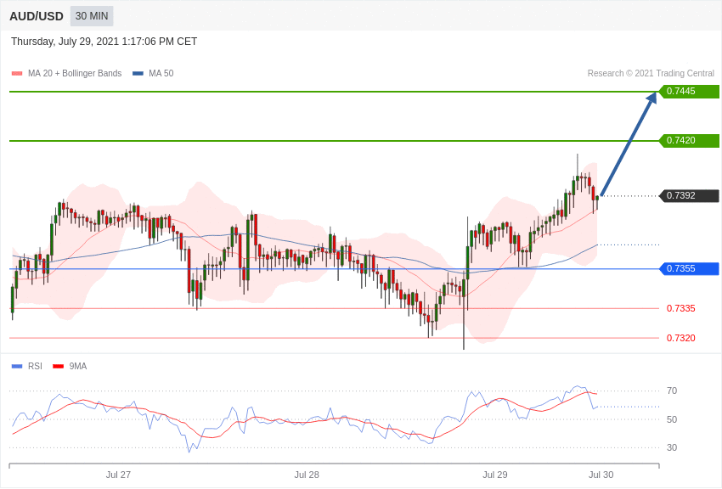Image resolution: width=722 pixels, height=489 pixels.
Task: Click the 0.7355 blue pivot price tag
Action: click(x=689, y=268)
